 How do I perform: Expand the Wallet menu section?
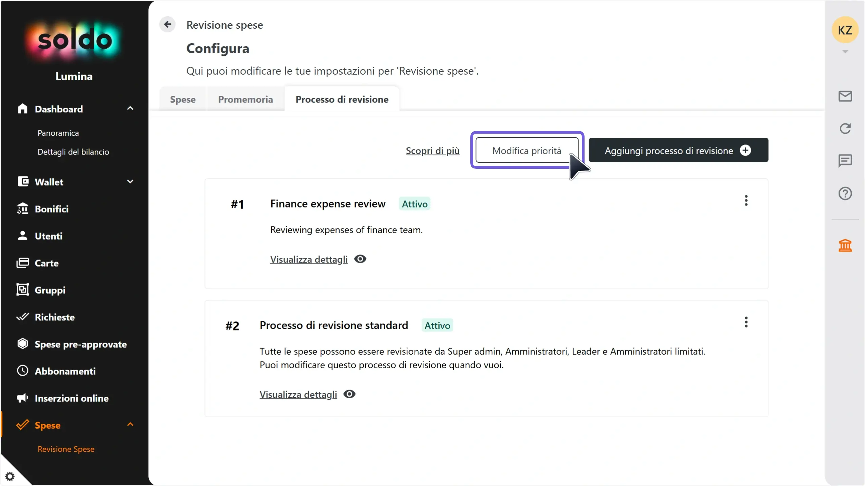click(130, 182)
